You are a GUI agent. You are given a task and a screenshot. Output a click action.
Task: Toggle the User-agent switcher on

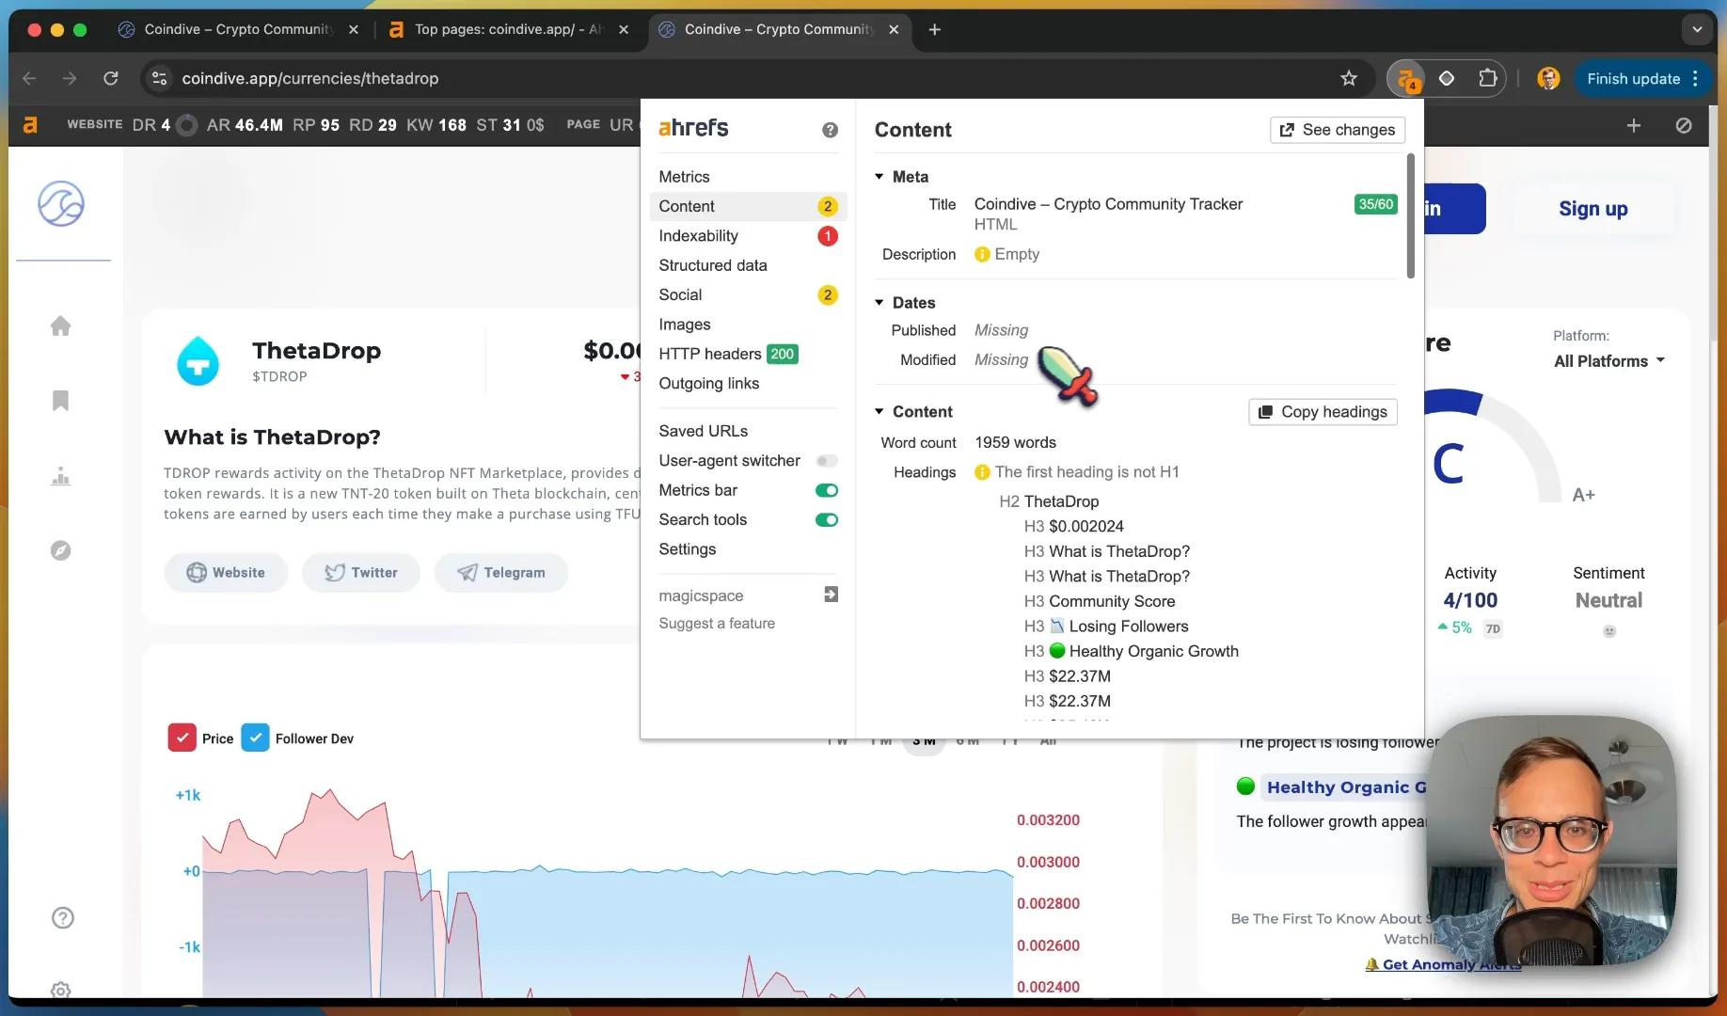coord(827,461)
